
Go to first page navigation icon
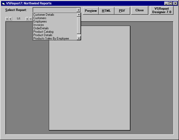click(7, 19)
